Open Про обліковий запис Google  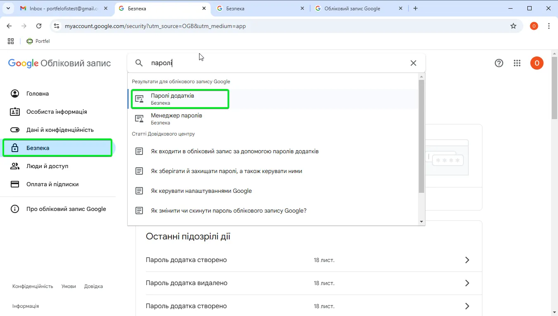(x=57, y=209)
